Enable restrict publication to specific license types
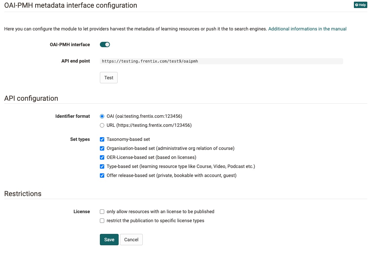The image size is (374, 263). tap(102, 221)
